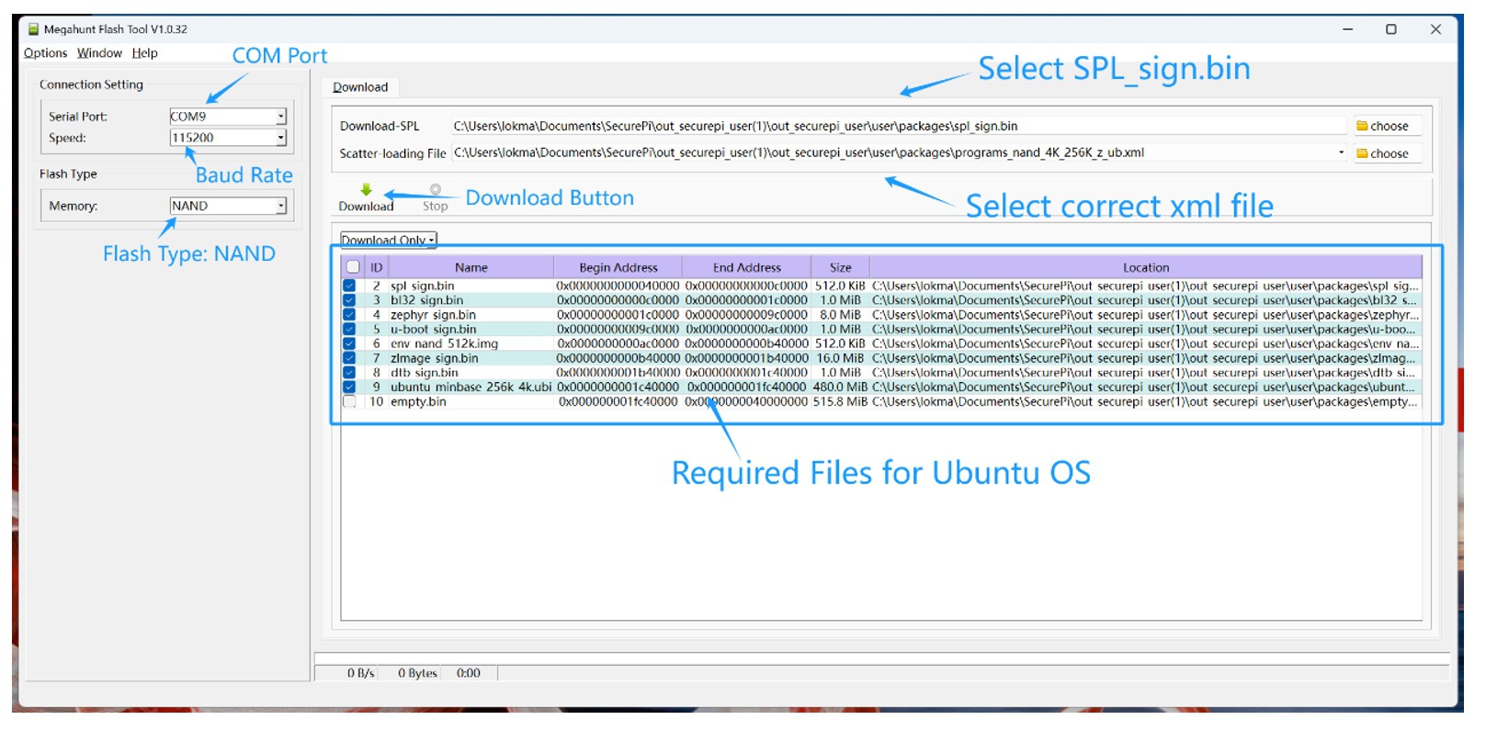
Task: Select the ubuntu_minbase_256k_4k.ubi row
Action: (x=470, y=387)
